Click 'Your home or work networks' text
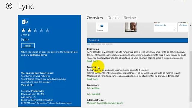Viewport: 192px width, 108px height. pos(35,76)
